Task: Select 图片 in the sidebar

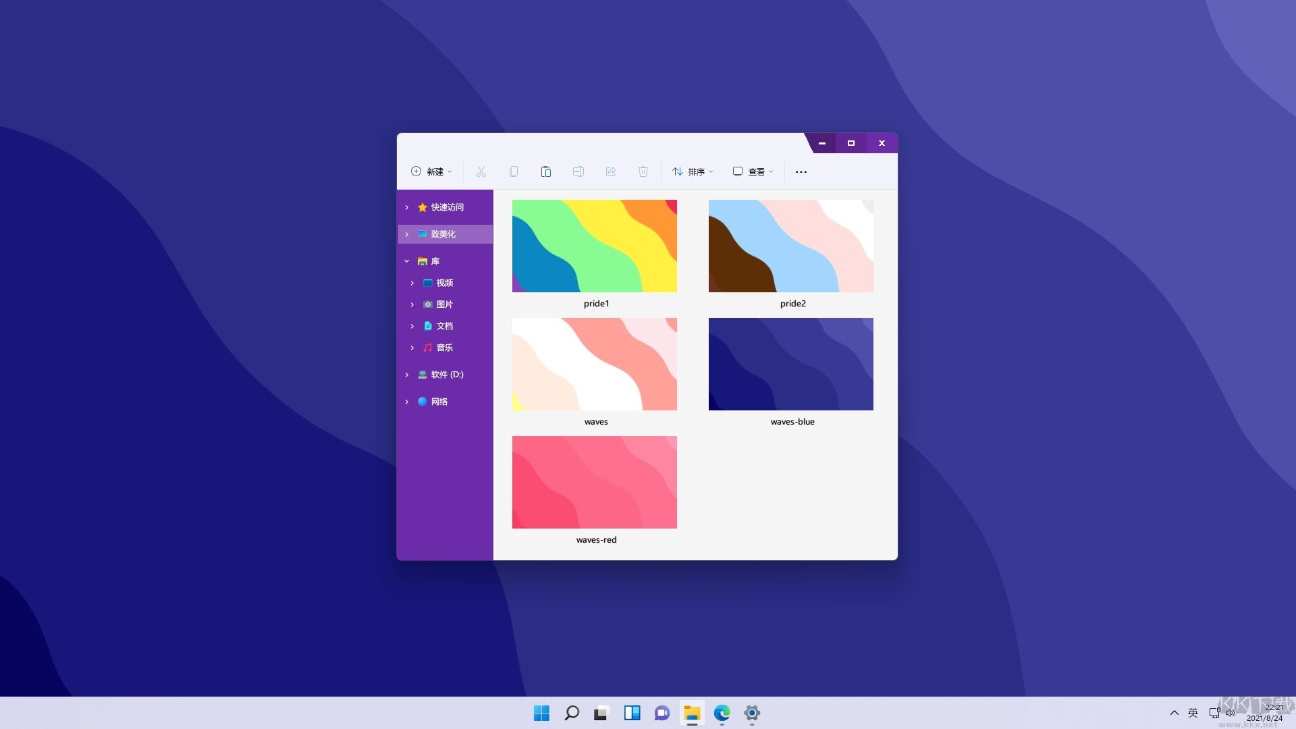Action: (x=444, y=304)
